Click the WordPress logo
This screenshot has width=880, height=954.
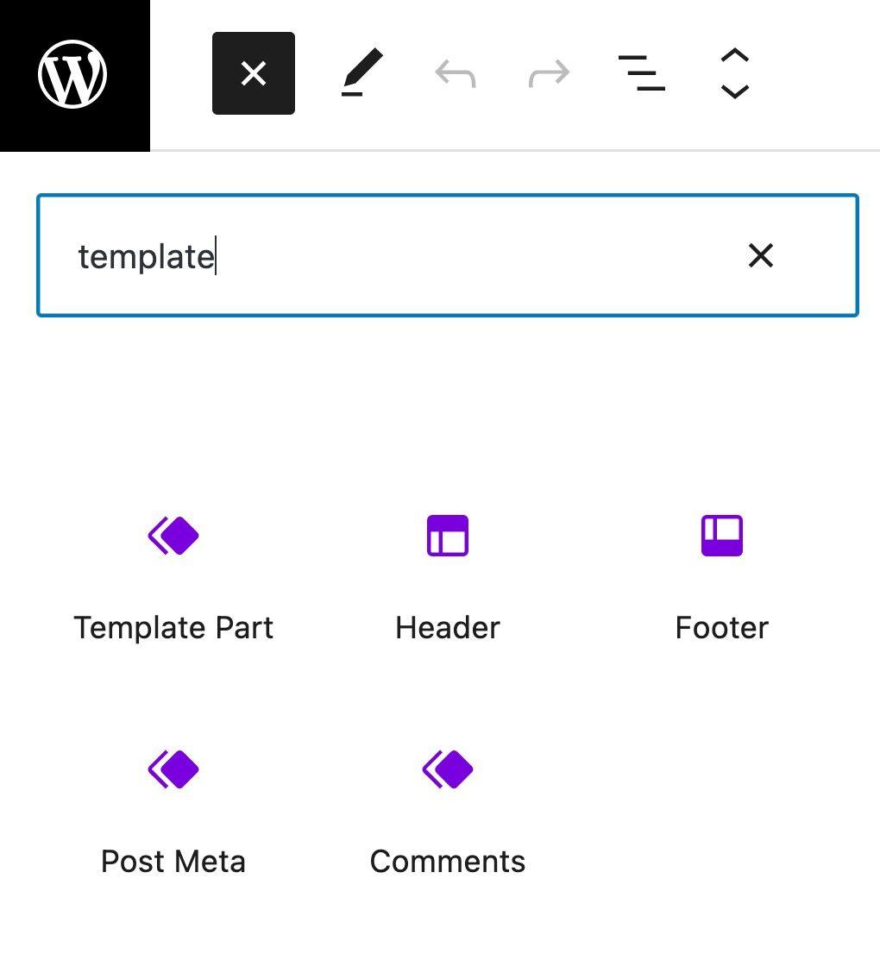[x=73, y=73]
